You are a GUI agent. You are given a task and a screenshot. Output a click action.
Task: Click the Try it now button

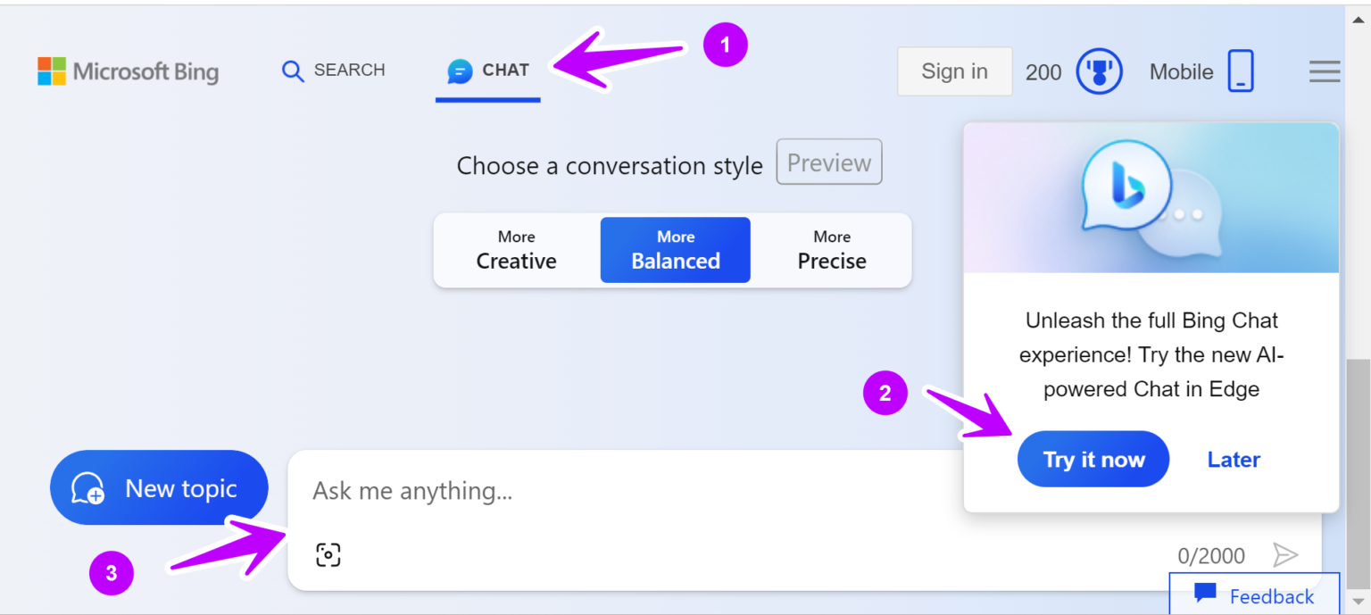pos(1093,460)
